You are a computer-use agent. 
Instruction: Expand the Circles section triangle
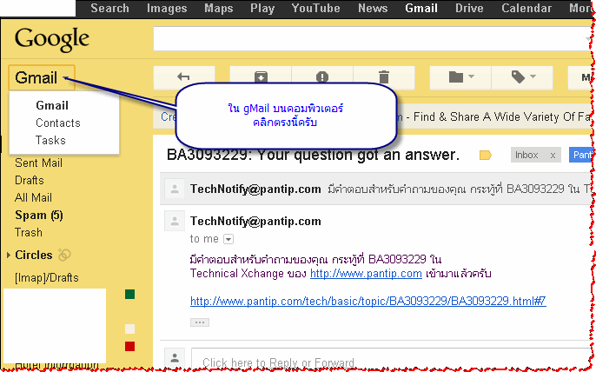[9, 256]
